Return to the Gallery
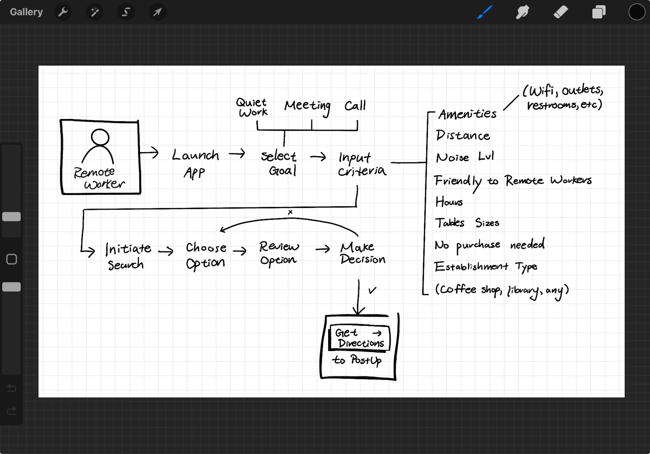Screen dimensions: 650x454 point(26,12)
